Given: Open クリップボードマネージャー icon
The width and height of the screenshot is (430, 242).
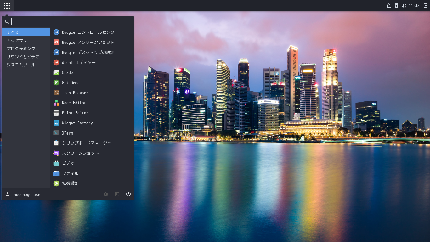Looking at the screenshot, I should pyautogui.click(x=56, y=143).
